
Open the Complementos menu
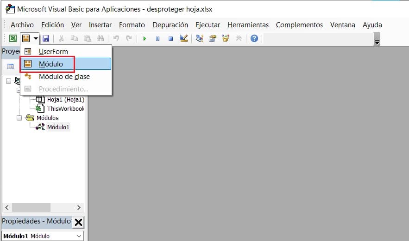coord(299,24)
